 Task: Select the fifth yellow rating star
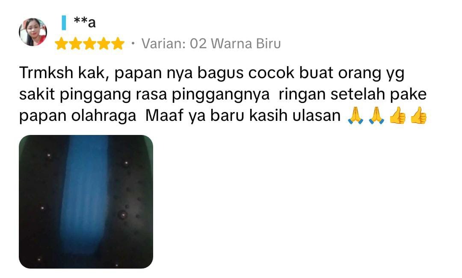pyautogui.click(x=118, y=44)
